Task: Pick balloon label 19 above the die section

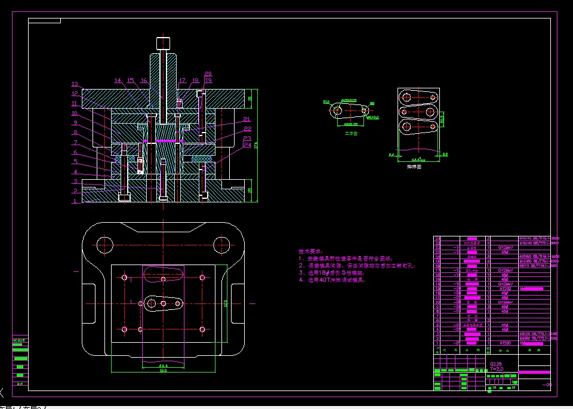Action: [x=208, y=81]
